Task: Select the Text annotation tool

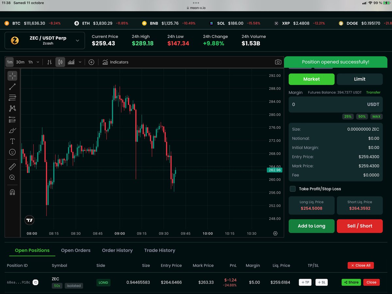Action: 12,141
